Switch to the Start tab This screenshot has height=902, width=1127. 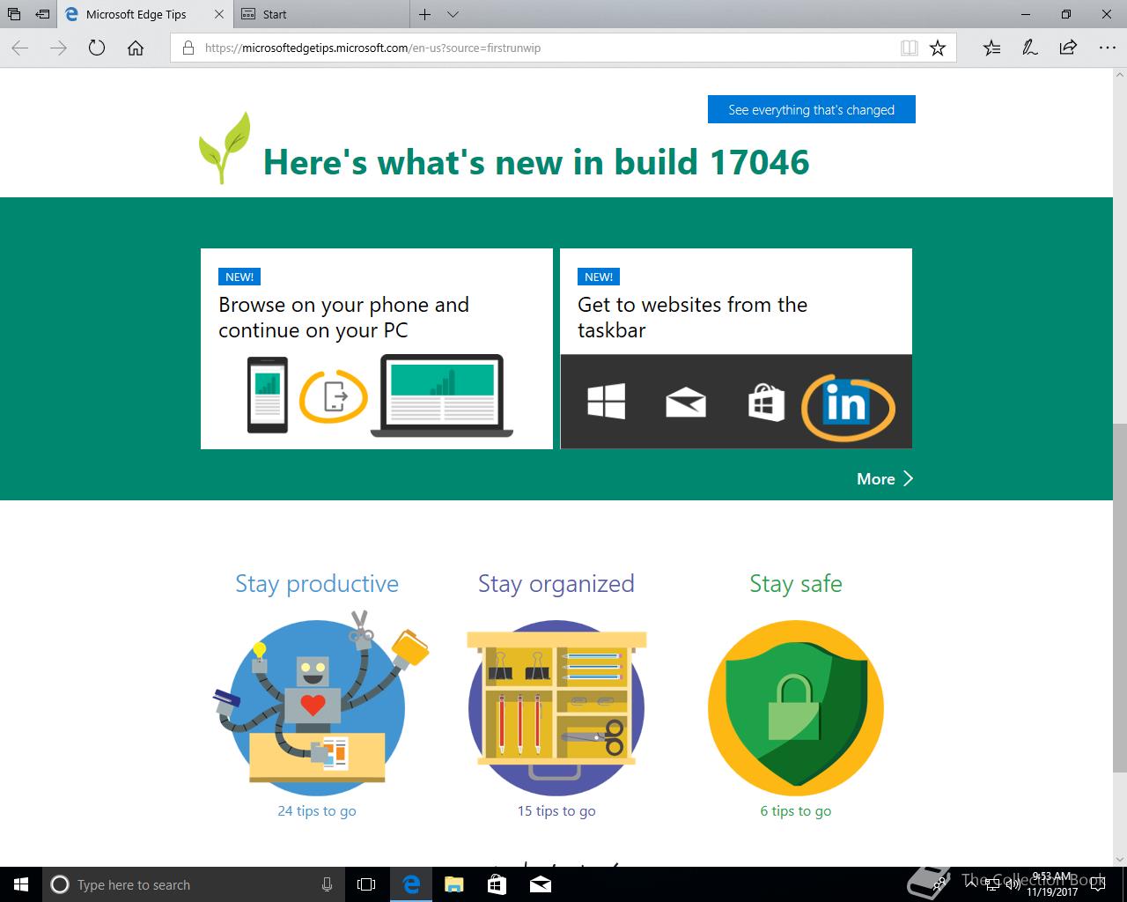coord(322,14)
